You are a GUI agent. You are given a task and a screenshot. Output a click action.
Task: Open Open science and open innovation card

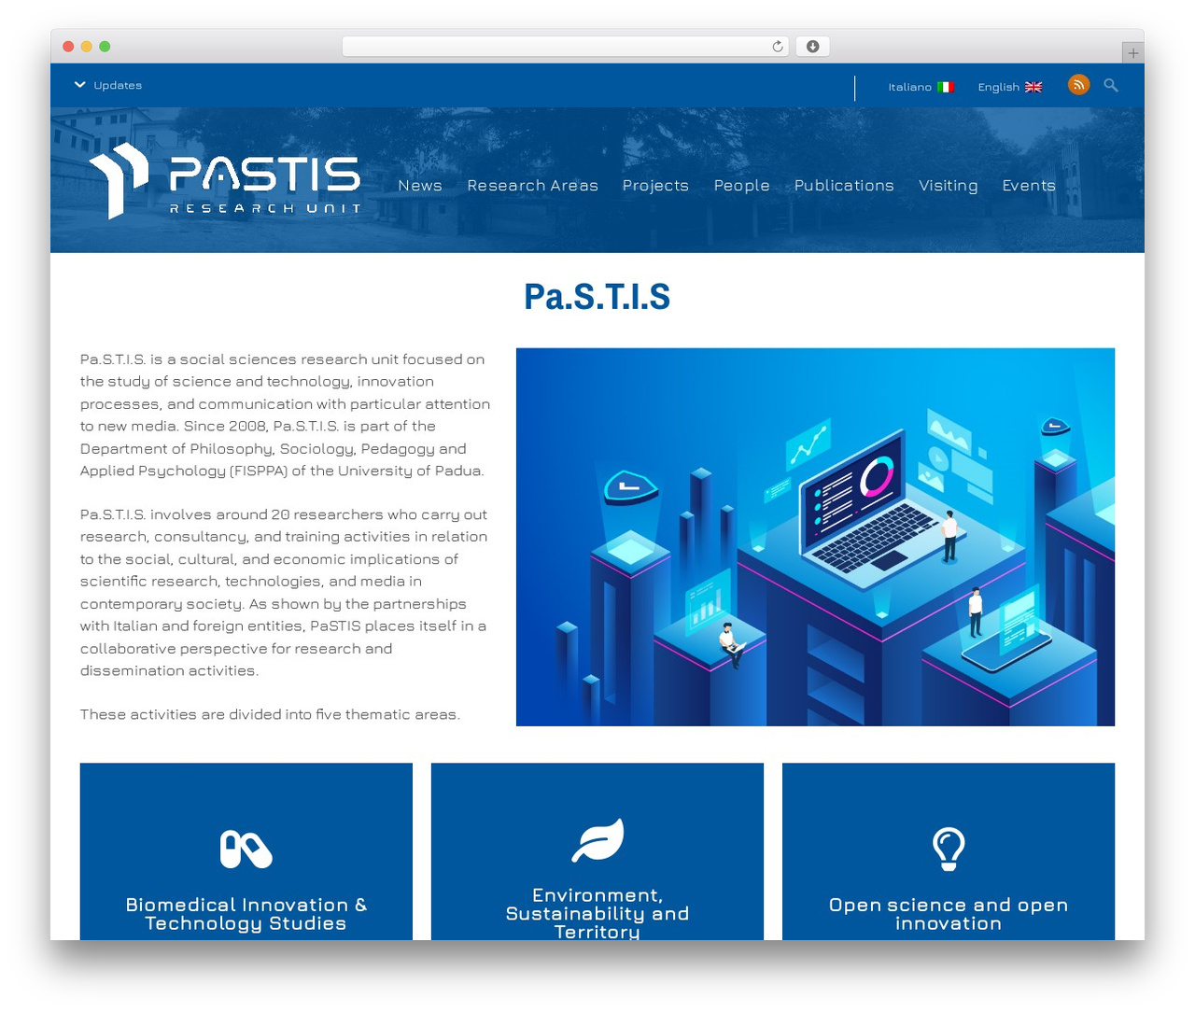tap(949, 851)
